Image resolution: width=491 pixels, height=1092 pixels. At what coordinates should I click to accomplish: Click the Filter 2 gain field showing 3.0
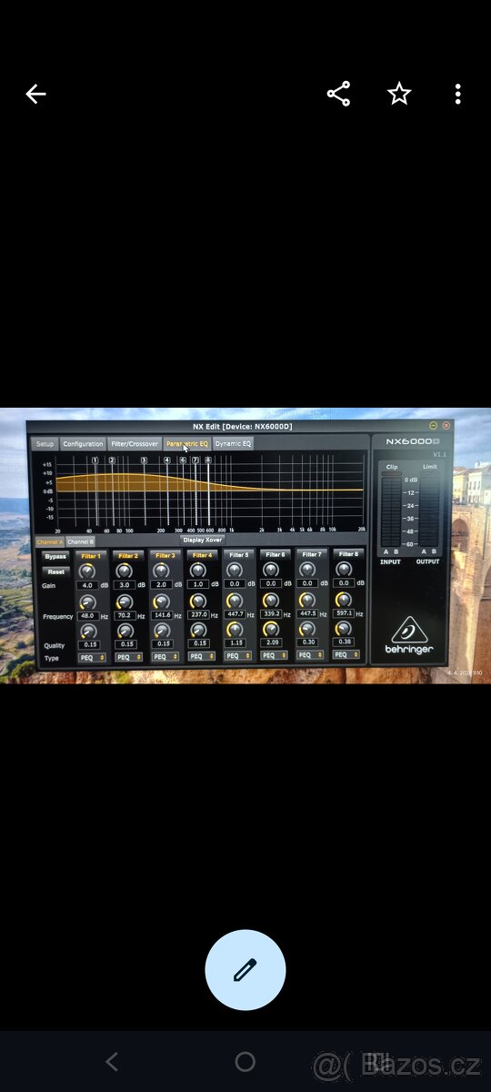pyautogui.click(x=125, y=585)
